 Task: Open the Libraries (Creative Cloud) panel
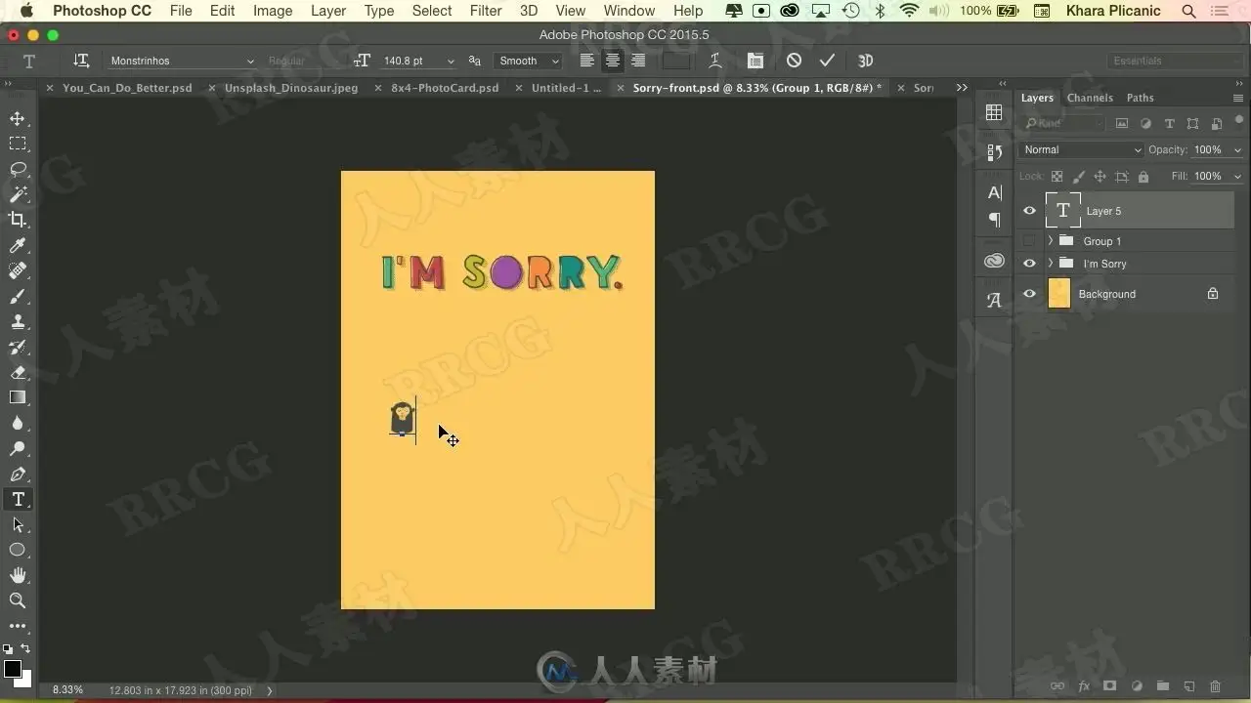click(x=994, y=262)
